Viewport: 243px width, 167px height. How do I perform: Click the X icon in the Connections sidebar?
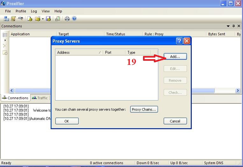tap(5, 46)
